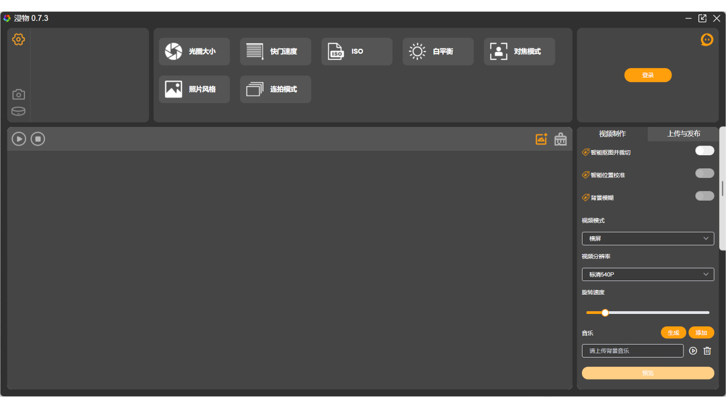The height and width of the screenshot is (408, 726).
Task: Enable the 智能位置校准 switch
Action: tap(704, 173)
